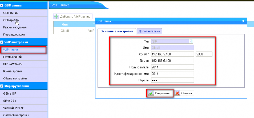Open GSM-группы in the sidebar
Image resolution: width=254 pixels, height=118 pixels.
(11, 20)
